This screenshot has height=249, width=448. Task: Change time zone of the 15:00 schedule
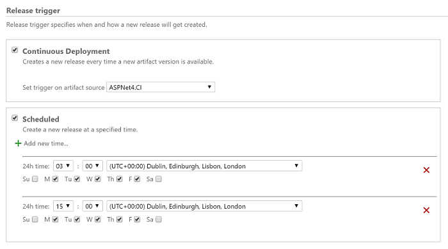(204, 206)
